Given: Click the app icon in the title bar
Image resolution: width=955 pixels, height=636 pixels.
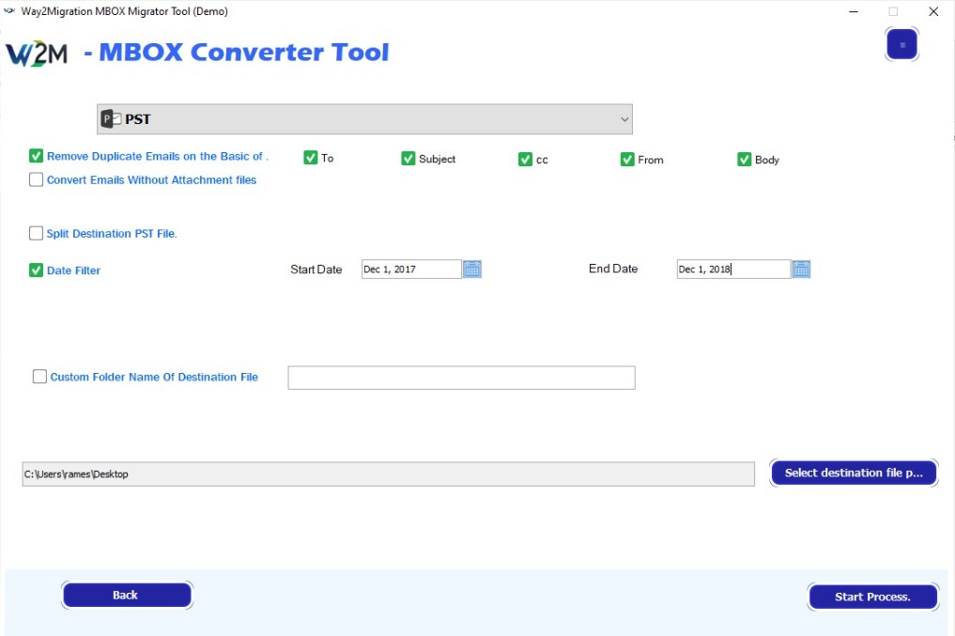Looking at the screenshot, I should point(10,11).
